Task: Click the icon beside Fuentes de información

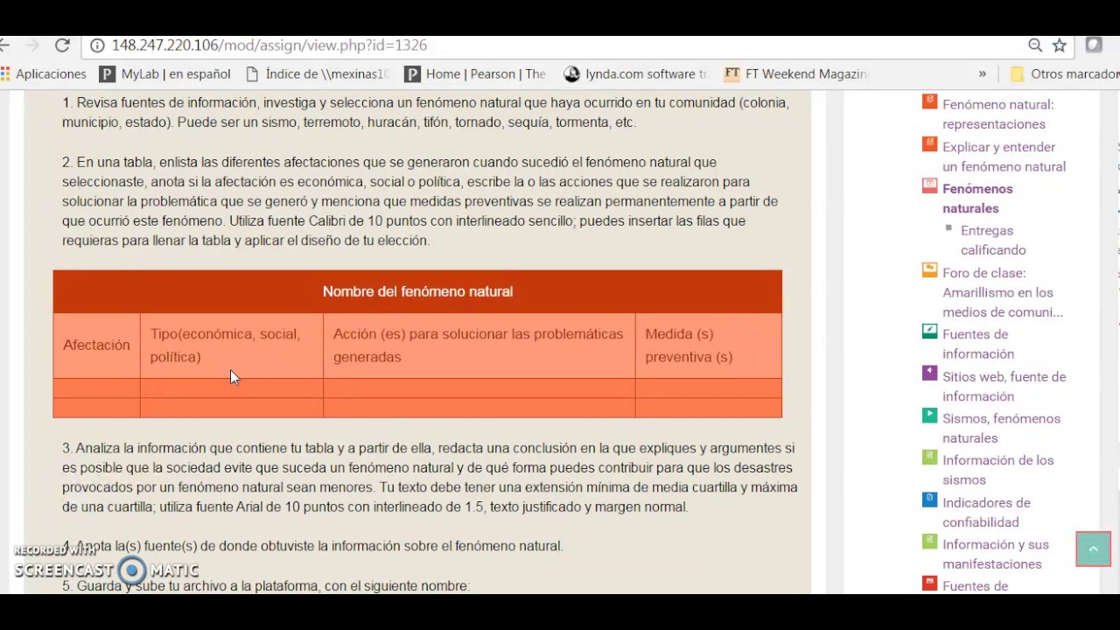Action: pos(929,332)
